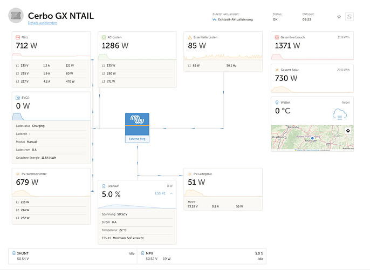
Task: Open directions via map arrow button
Action: (347, 131)
